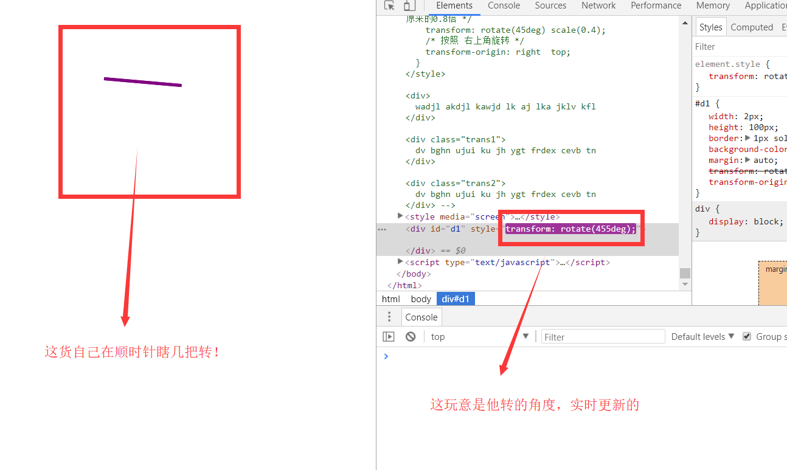Activate the inspect element picker icon
Viewport: 787px width, 470px height.
[389, 5]
